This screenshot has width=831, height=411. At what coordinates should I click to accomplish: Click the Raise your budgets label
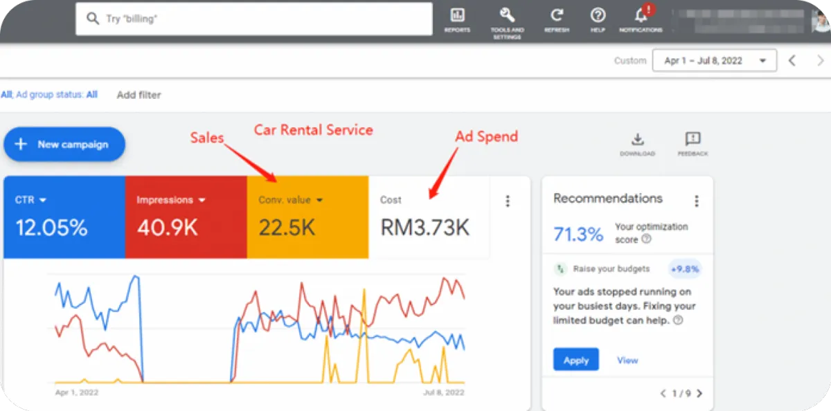[611, 268]
